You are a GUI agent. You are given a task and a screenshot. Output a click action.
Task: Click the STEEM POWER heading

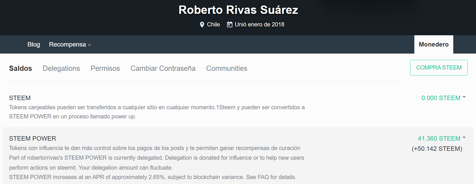pos(33,139)
